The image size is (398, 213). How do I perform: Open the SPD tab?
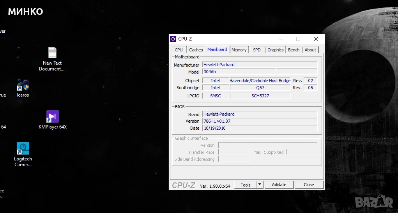[257, 50]
